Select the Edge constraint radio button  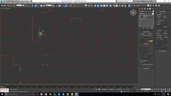162,16
